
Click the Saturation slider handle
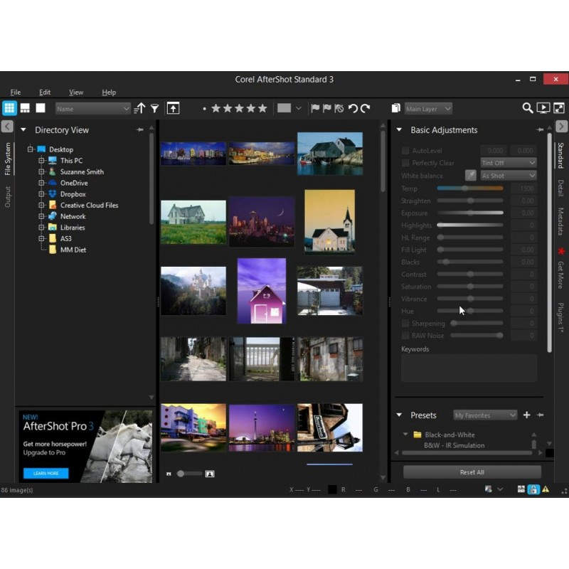coord(470,287)
